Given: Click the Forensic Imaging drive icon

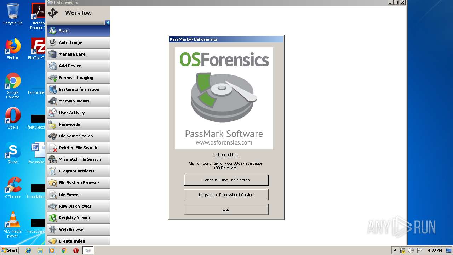Looking at the screenshot, I should point(52,78).
